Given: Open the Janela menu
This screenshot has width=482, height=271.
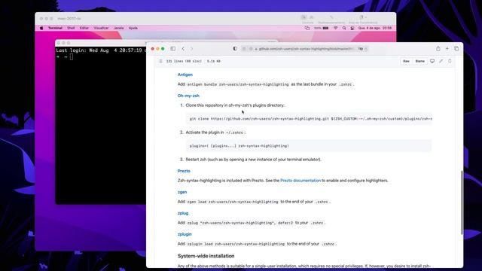Looking at the screenshot, I should (x=119, y=28).
